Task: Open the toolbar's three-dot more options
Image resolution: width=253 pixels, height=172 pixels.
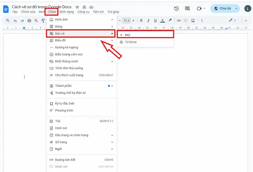Action: (202, 21)
